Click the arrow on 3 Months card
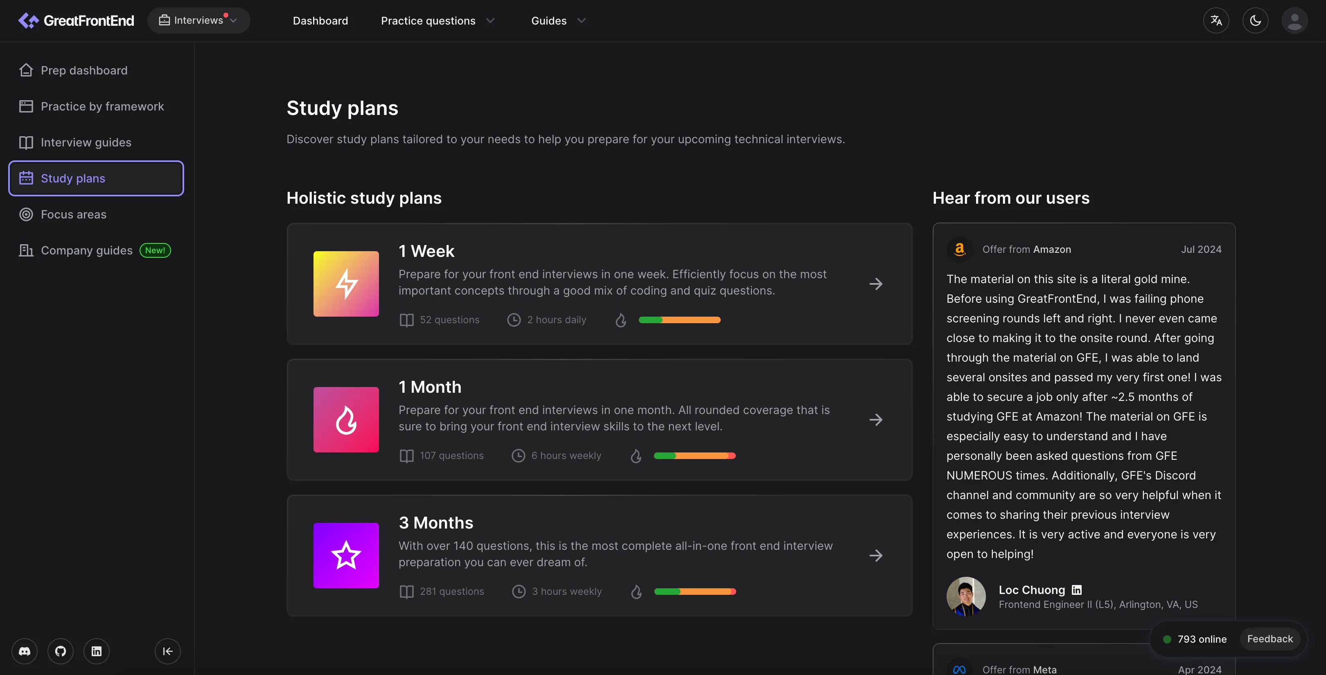1326x675 pixels. pyautogui.click(x=876, y=556)
